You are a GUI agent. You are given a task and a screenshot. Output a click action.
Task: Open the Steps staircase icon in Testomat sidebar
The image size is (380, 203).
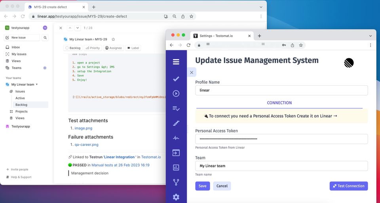click(x=176, y=123)
